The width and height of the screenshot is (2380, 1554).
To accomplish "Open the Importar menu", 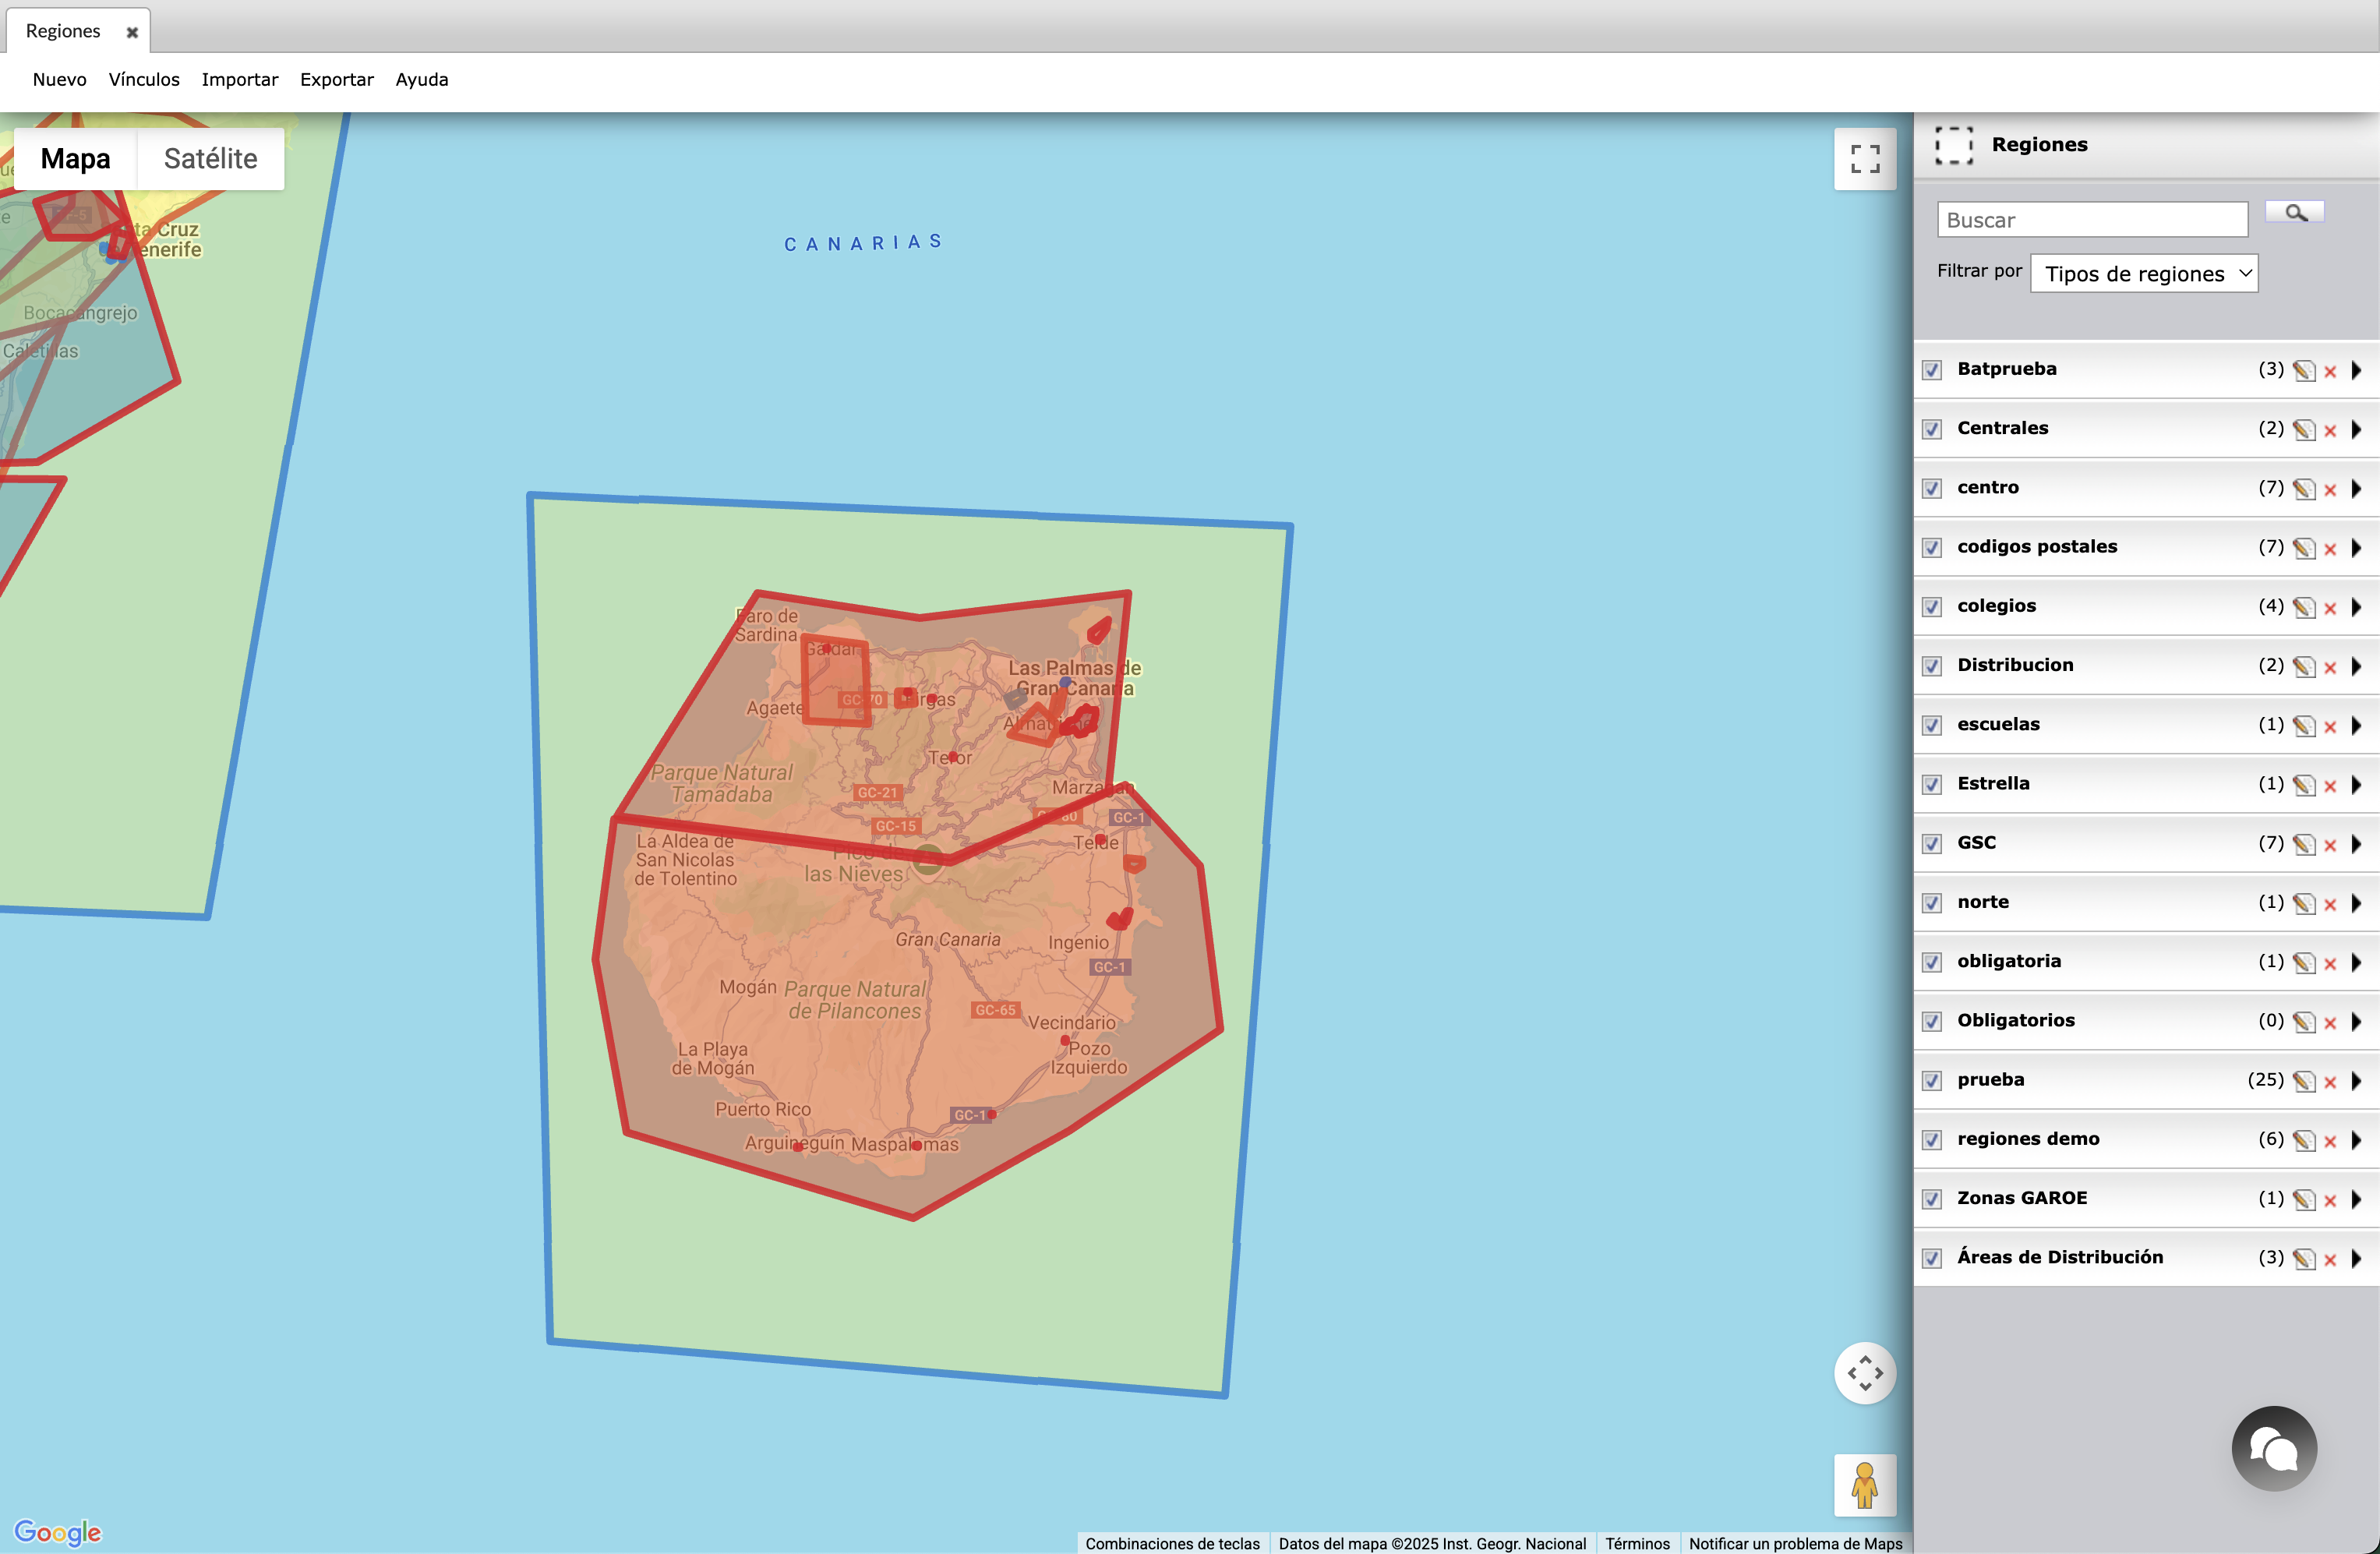I will (x=240, y=79).
